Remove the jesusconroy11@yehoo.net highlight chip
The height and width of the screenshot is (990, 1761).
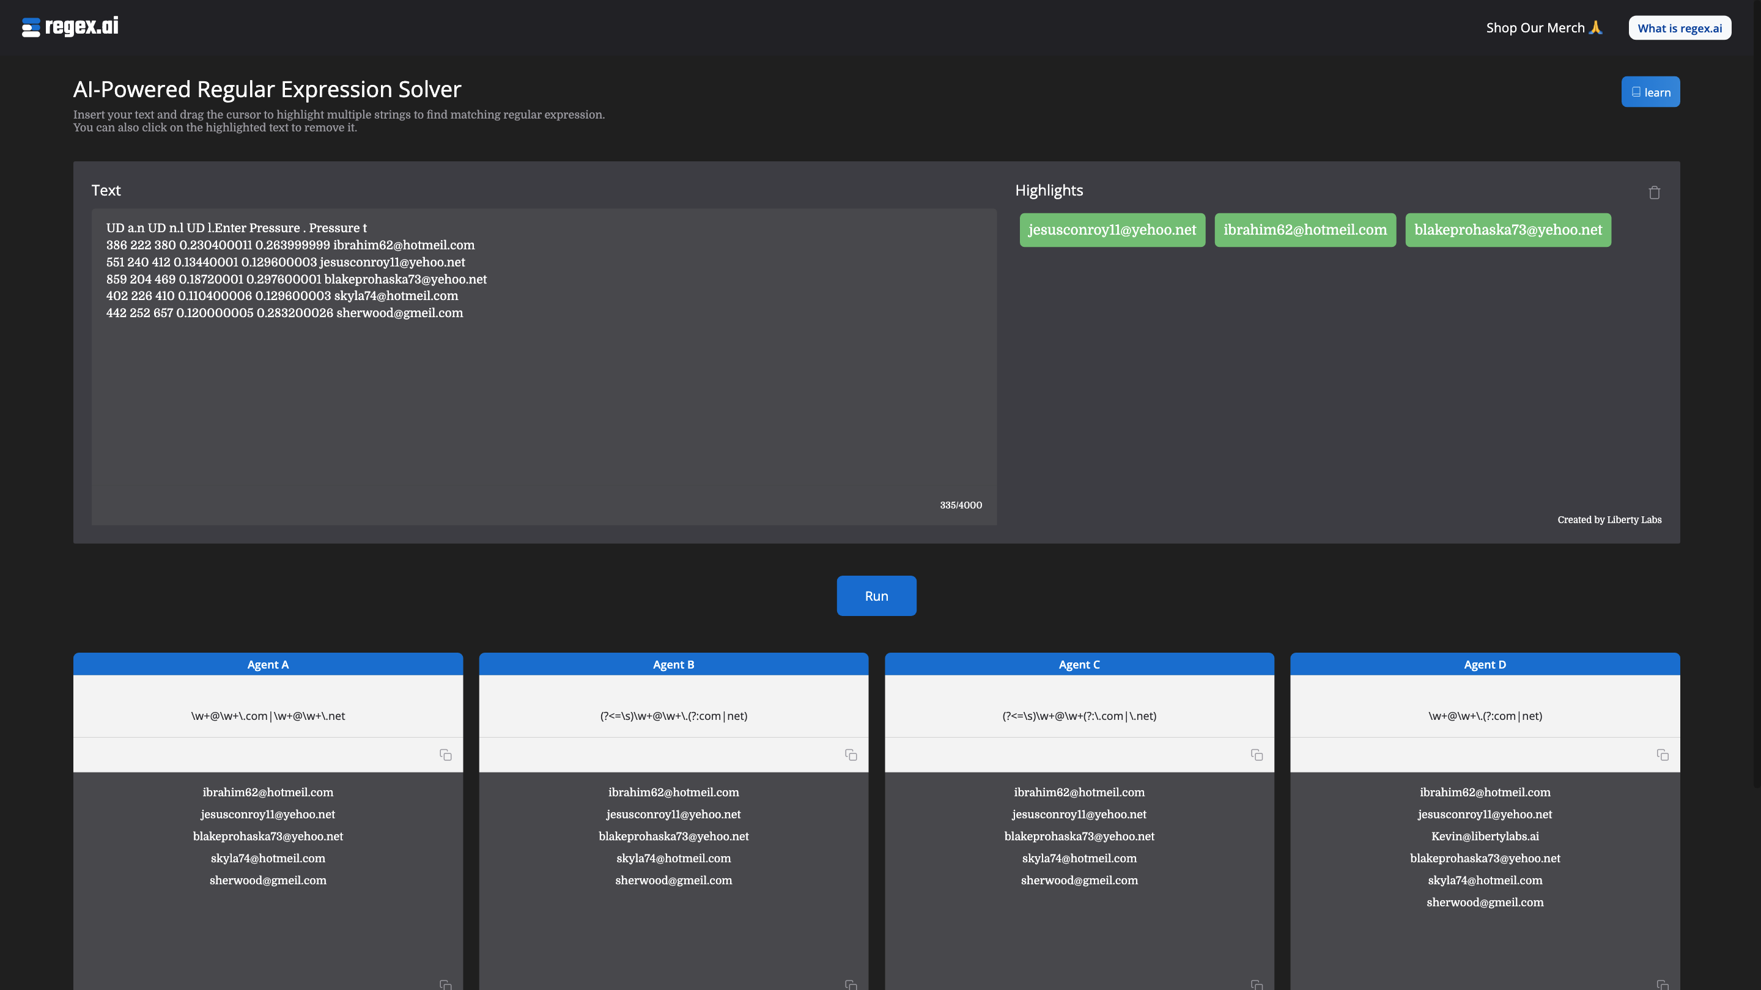(1112, 230)
